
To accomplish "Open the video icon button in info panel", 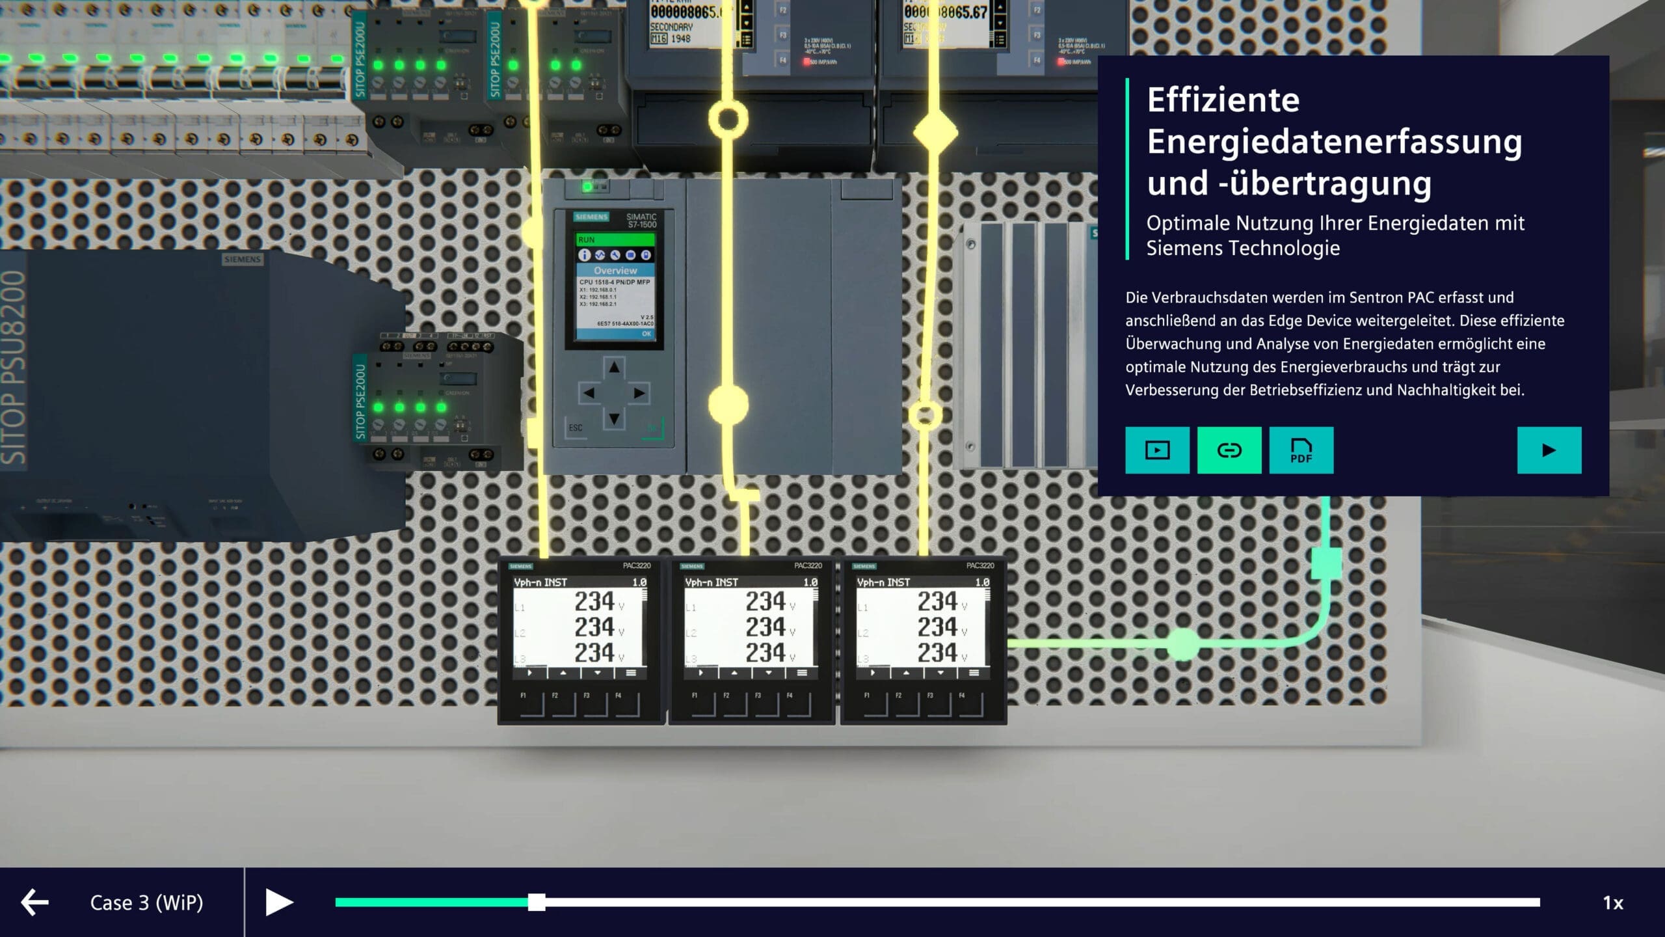I will coord(1157,450).
